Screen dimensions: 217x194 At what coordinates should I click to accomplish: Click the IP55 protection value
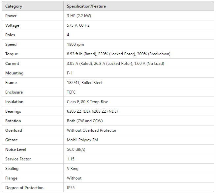point(72,188)
